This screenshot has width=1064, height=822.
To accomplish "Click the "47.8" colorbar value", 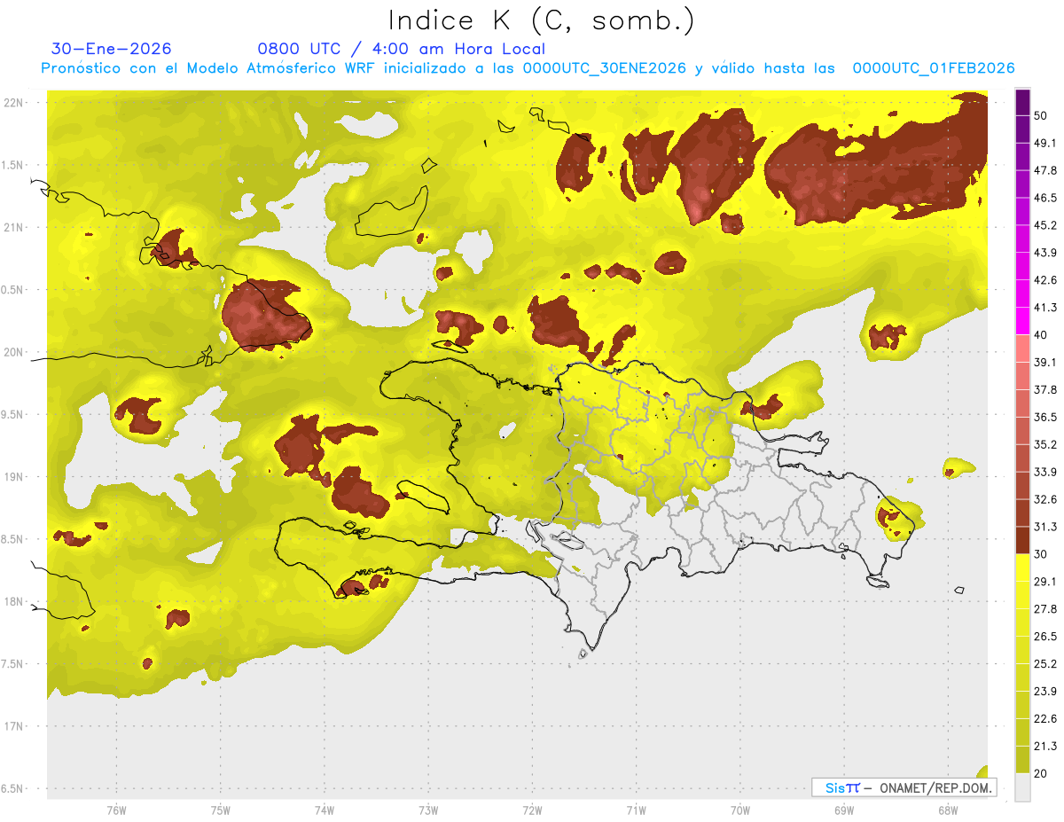I will click(1044, 170).
